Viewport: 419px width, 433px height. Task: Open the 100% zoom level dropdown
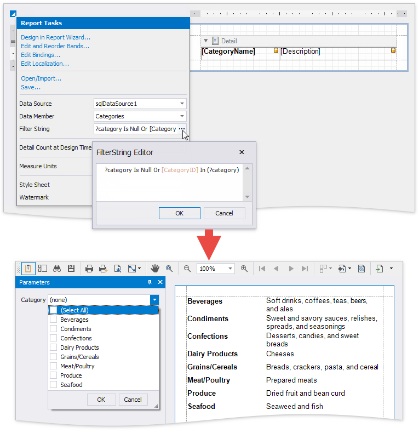[x=230, y=269]
